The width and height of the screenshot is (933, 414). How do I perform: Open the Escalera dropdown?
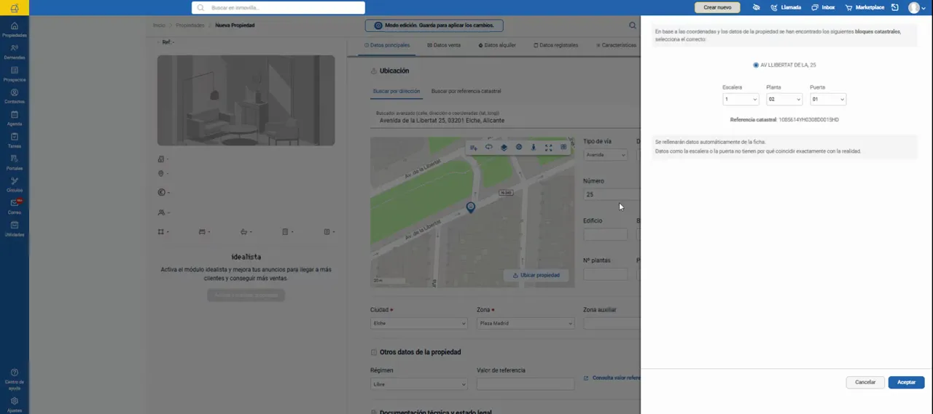[741, 99]
